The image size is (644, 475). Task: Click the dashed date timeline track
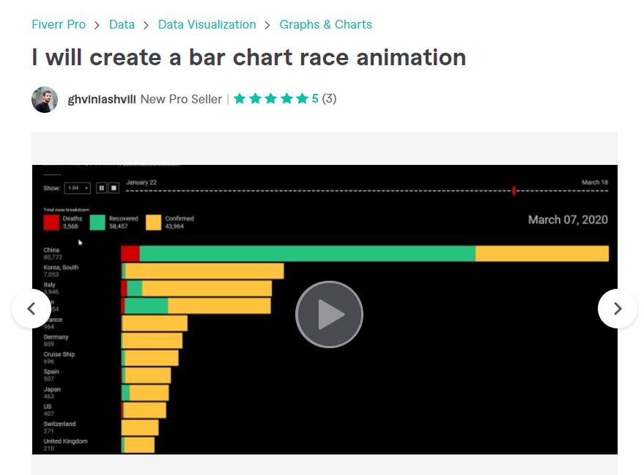(367, 191)
